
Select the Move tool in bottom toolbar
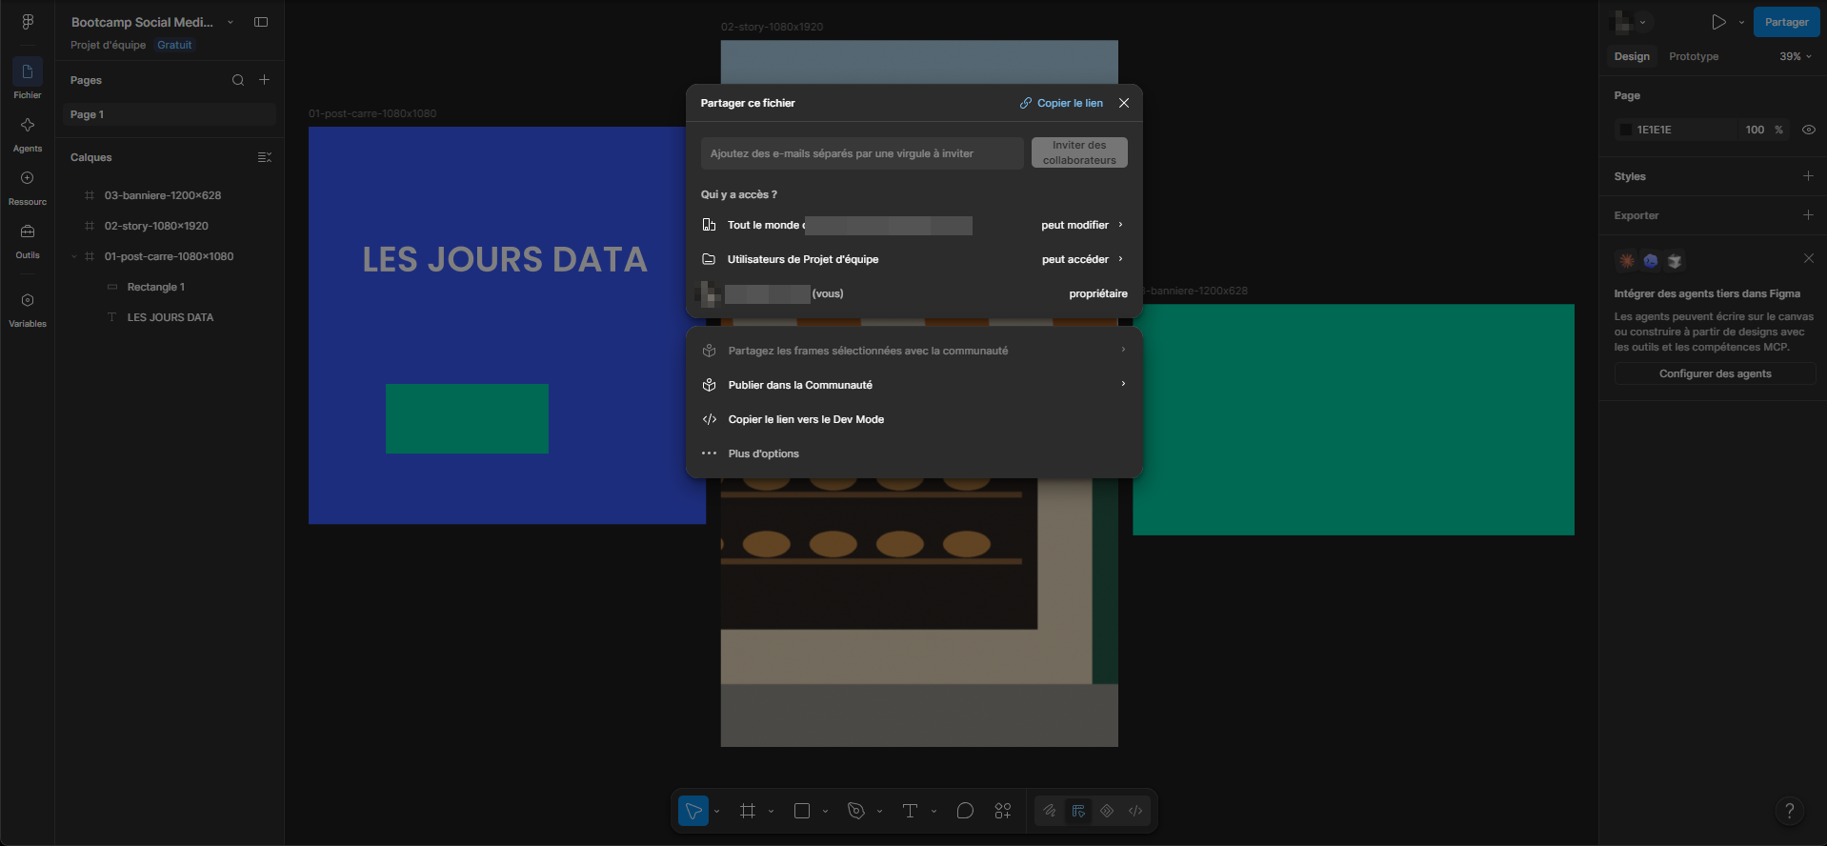(x=693, y=811)
